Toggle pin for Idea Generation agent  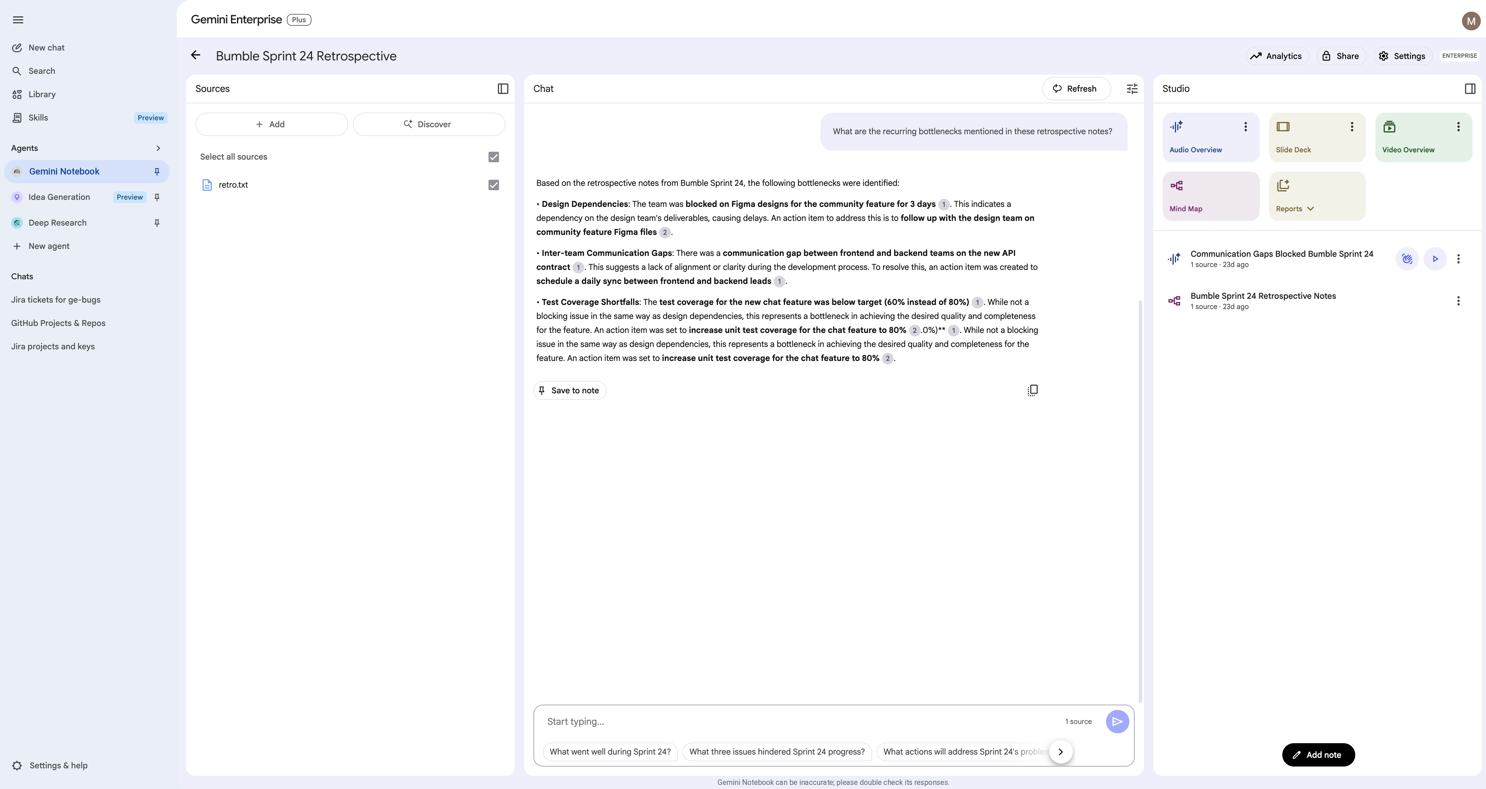point(157,197)
